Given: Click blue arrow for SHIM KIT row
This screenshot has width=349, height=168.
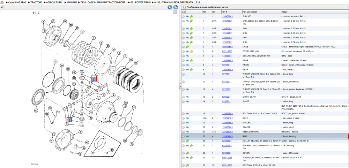Looking at the screenshot, I should tap(187, 16).
